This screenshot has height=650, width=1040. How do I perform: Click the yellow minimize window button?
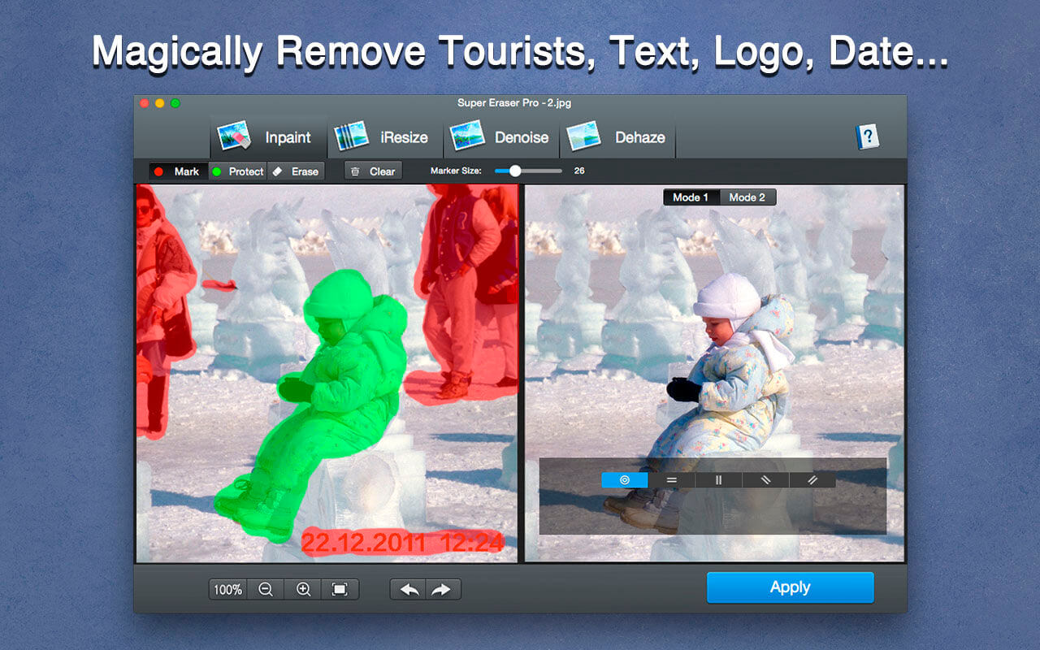tap(160, 103)
